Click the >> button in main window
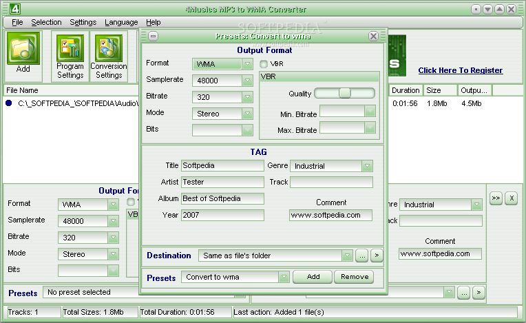Image resolution: width=526 pixels, height=323 pixels. [x=496, y=198]
